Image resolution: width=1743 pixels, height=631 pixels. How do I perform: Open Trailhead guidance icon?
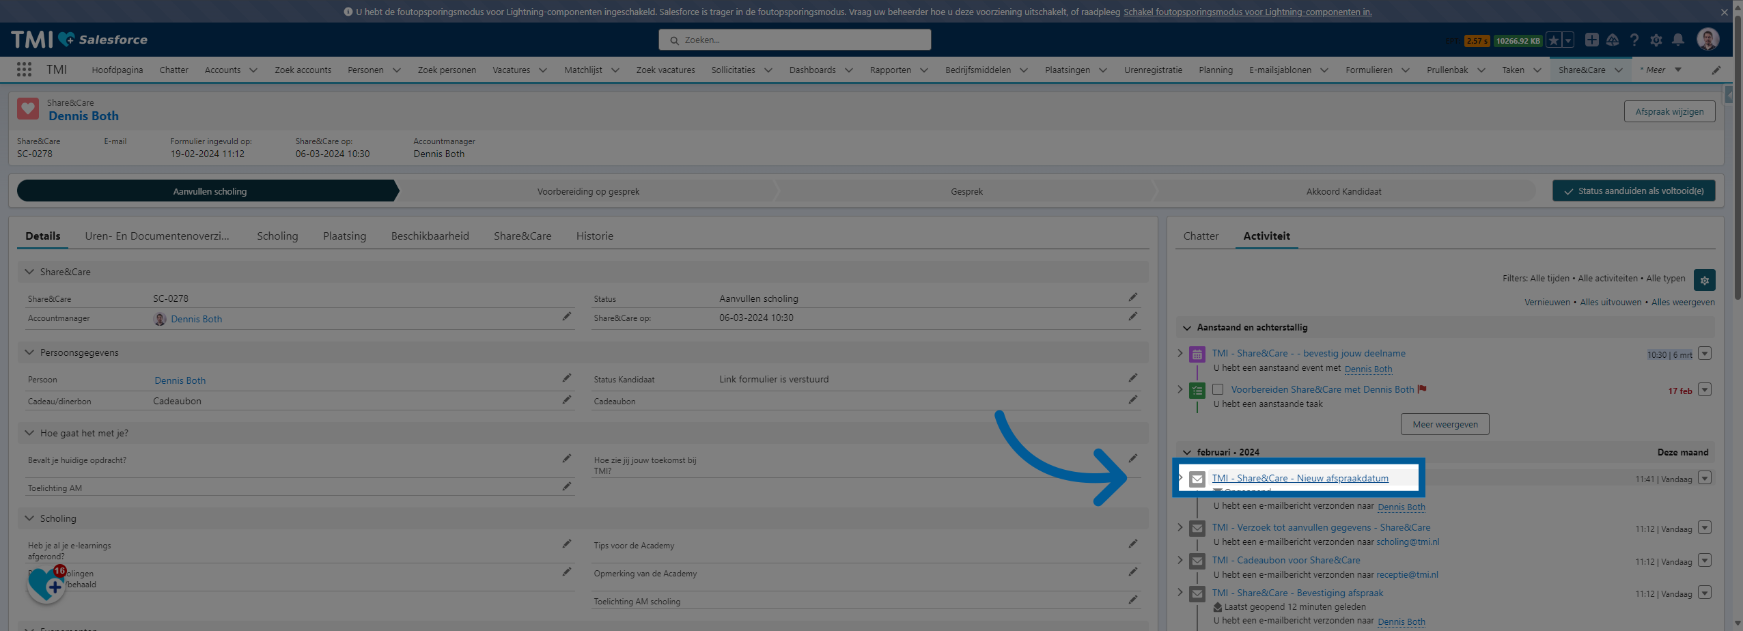click(1613, 40)
